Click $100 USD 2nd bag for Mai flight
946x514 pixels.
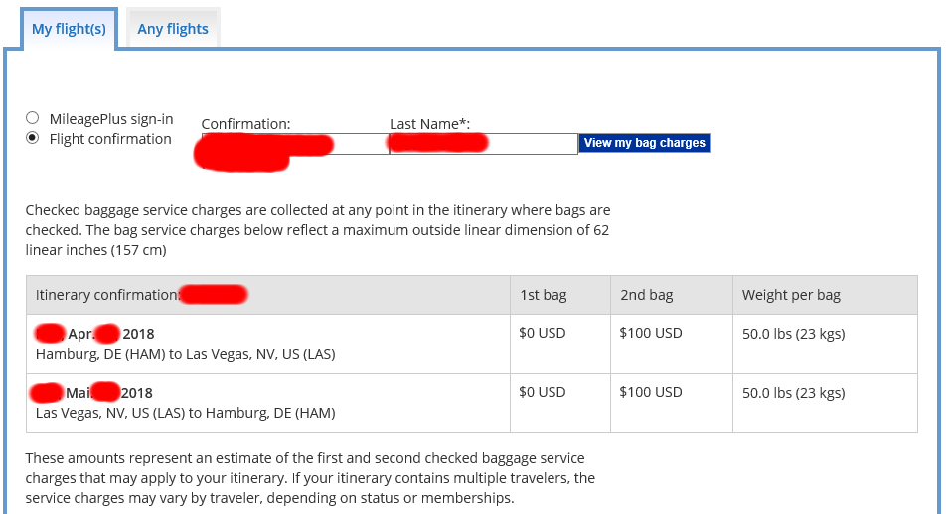(650, 393)
